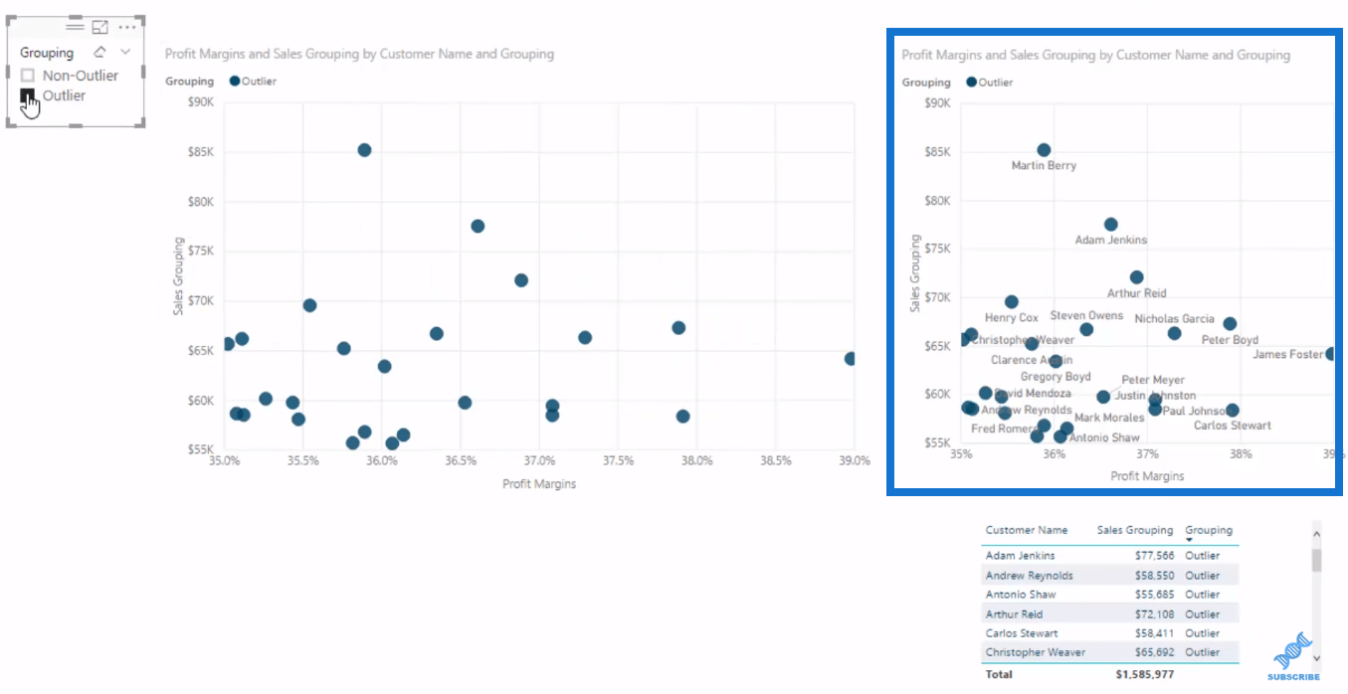Sort by Customer Name column header

[x=1026, y=530]
